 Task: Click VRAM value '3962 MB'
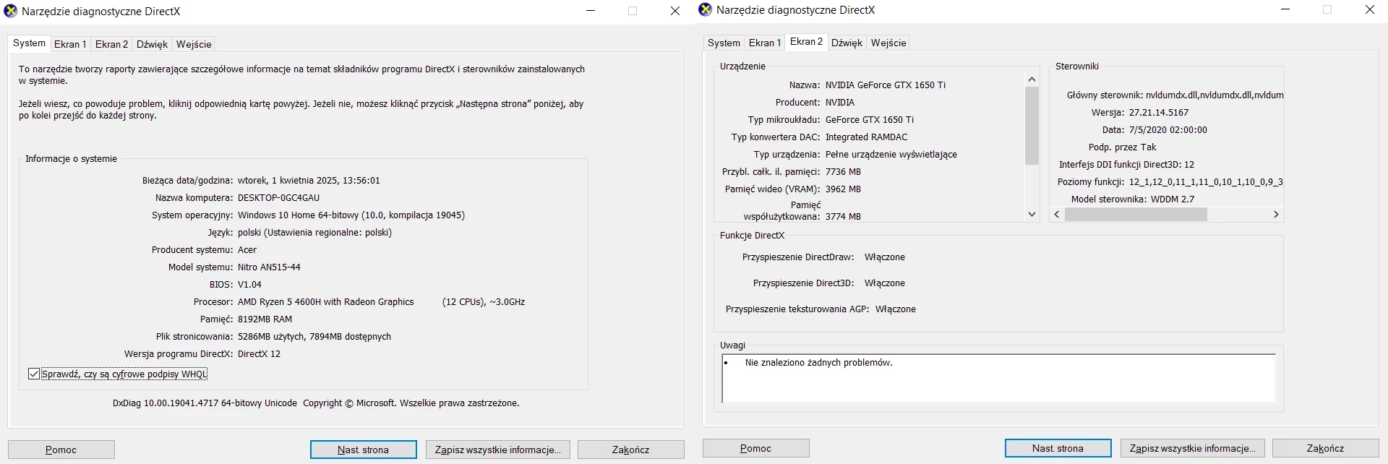coord(843,189)
